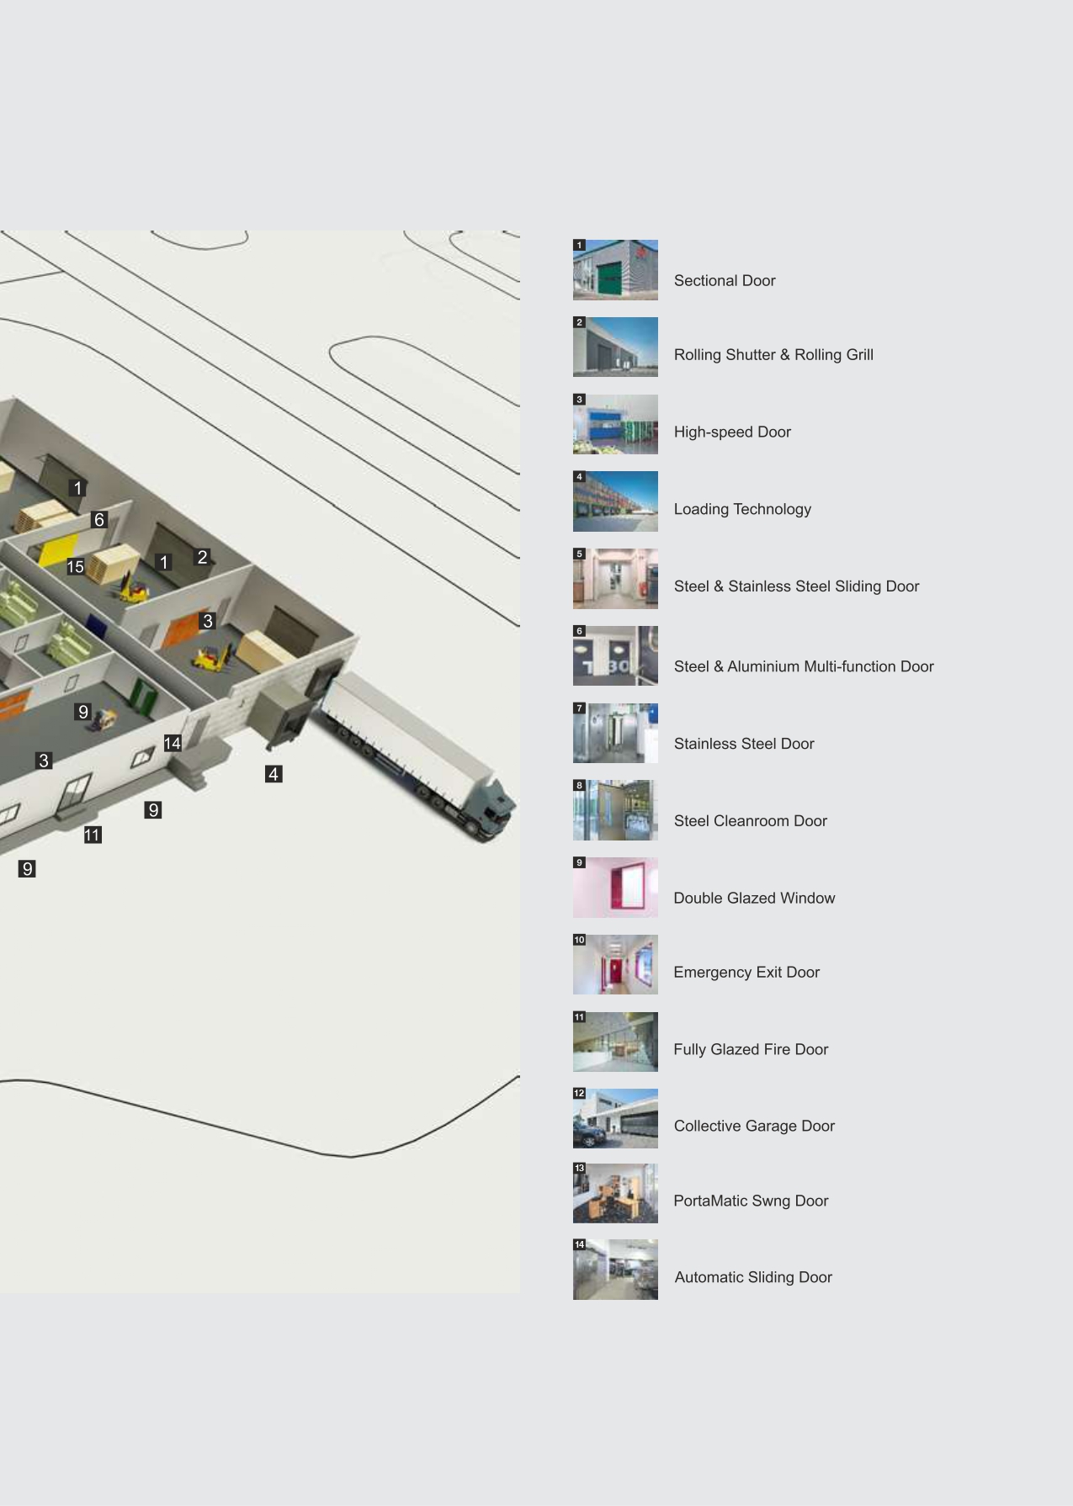The height and width of the screenshot is (1506, 1073).
Task: Click the Automatic Sliding Door thumbnail
Action: 615,1270
